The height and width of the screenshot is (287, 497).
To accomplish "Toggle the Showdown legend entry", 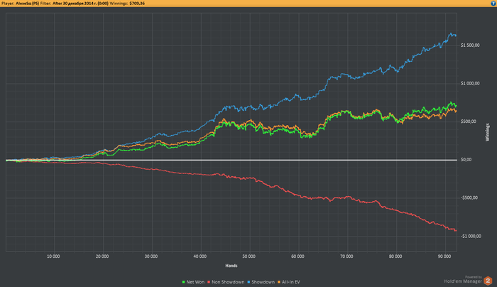I will (261, 282).
